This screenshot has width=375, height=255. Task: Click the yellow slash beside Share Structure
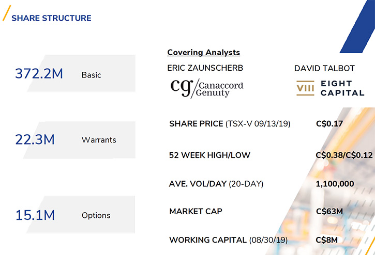pos(7,13)
